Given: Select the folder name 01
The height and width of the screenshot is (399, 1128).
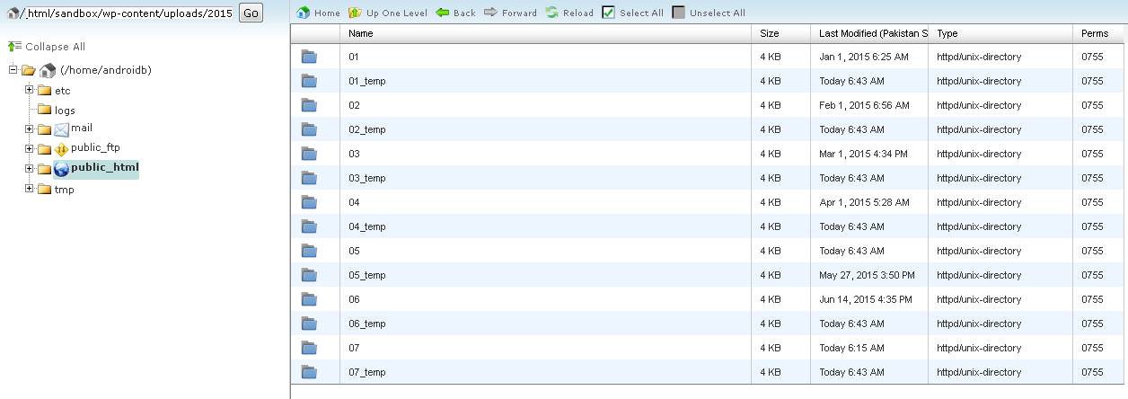Looking at the screenshot, I should (x=354, y=57).
